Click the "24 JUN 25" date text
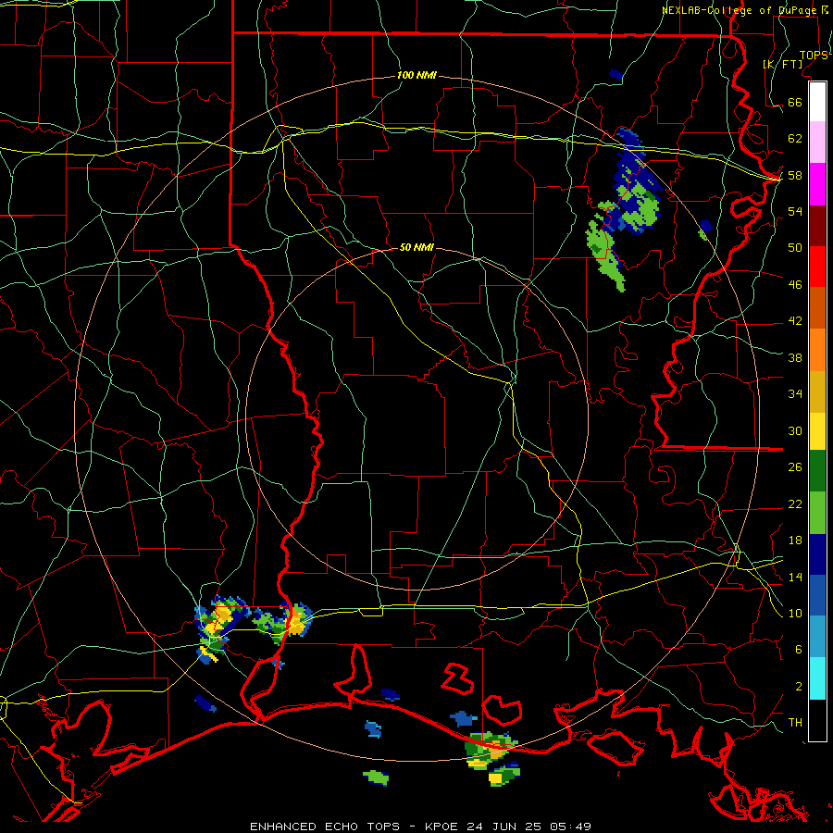Viewport: 833px width, 833px height. 504,827
